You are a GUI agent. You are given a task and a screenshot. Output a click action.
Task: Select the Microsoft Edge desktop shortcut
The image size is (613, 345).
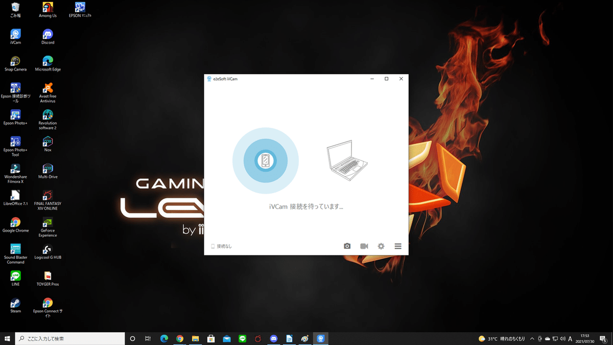click(x=48, y=63)
